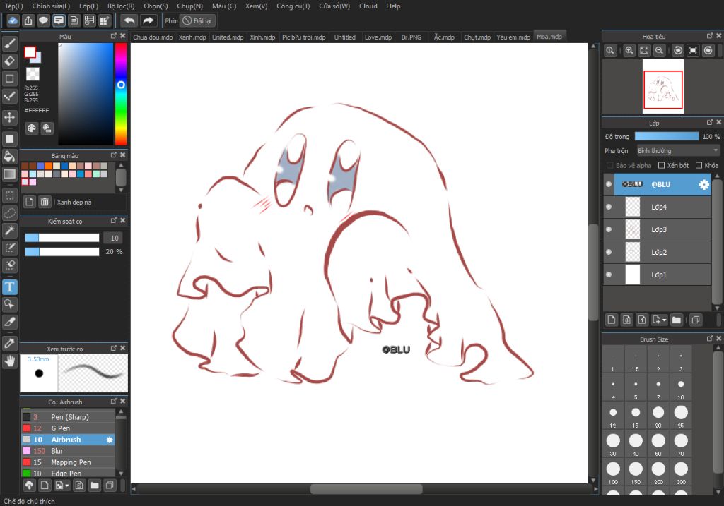The height and width of the screenshot is (506, 724).
Task: Add new layer icon in layer panel
Action: pos(612,320)
